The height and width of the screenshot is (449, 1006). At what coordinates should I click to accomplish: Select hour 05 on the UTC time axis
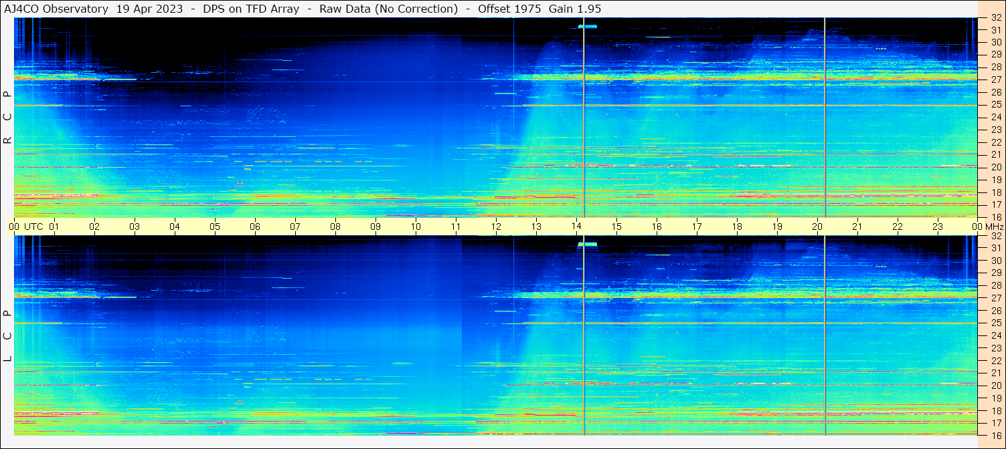[x=215, y=227]
